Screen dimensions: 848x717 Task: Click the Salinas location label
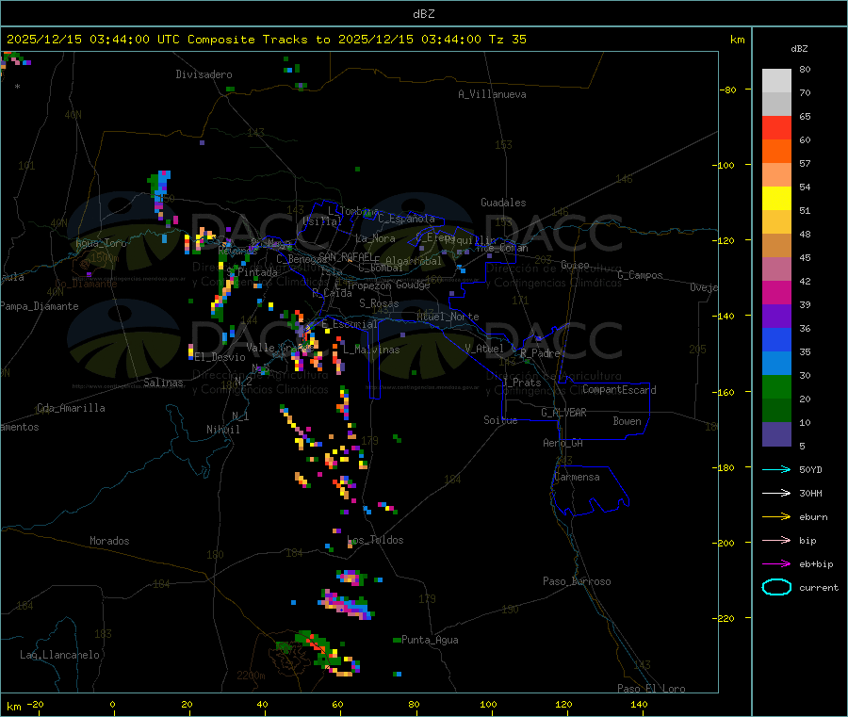163,383
